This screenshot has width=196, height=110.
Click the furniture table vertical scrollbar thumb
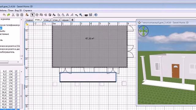click(21, 96)
